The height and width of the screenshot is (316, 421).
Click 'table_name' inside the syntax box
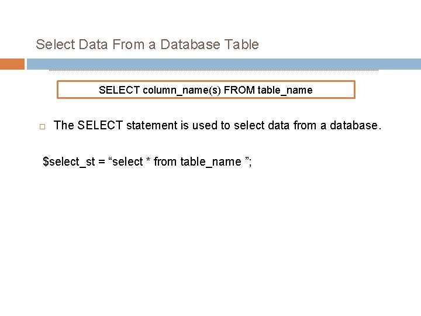point(285,90)
